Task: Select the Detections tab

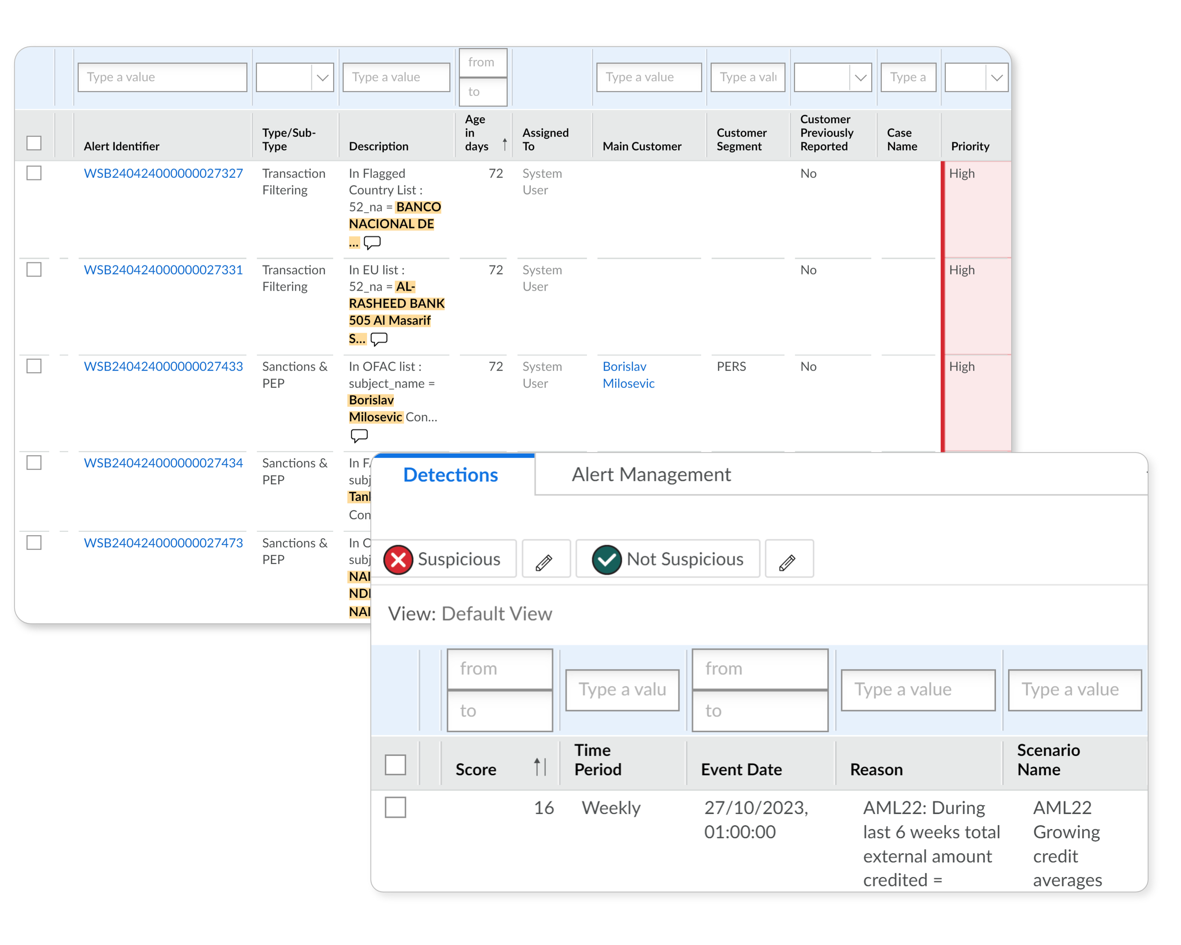Action: point(451,474)
